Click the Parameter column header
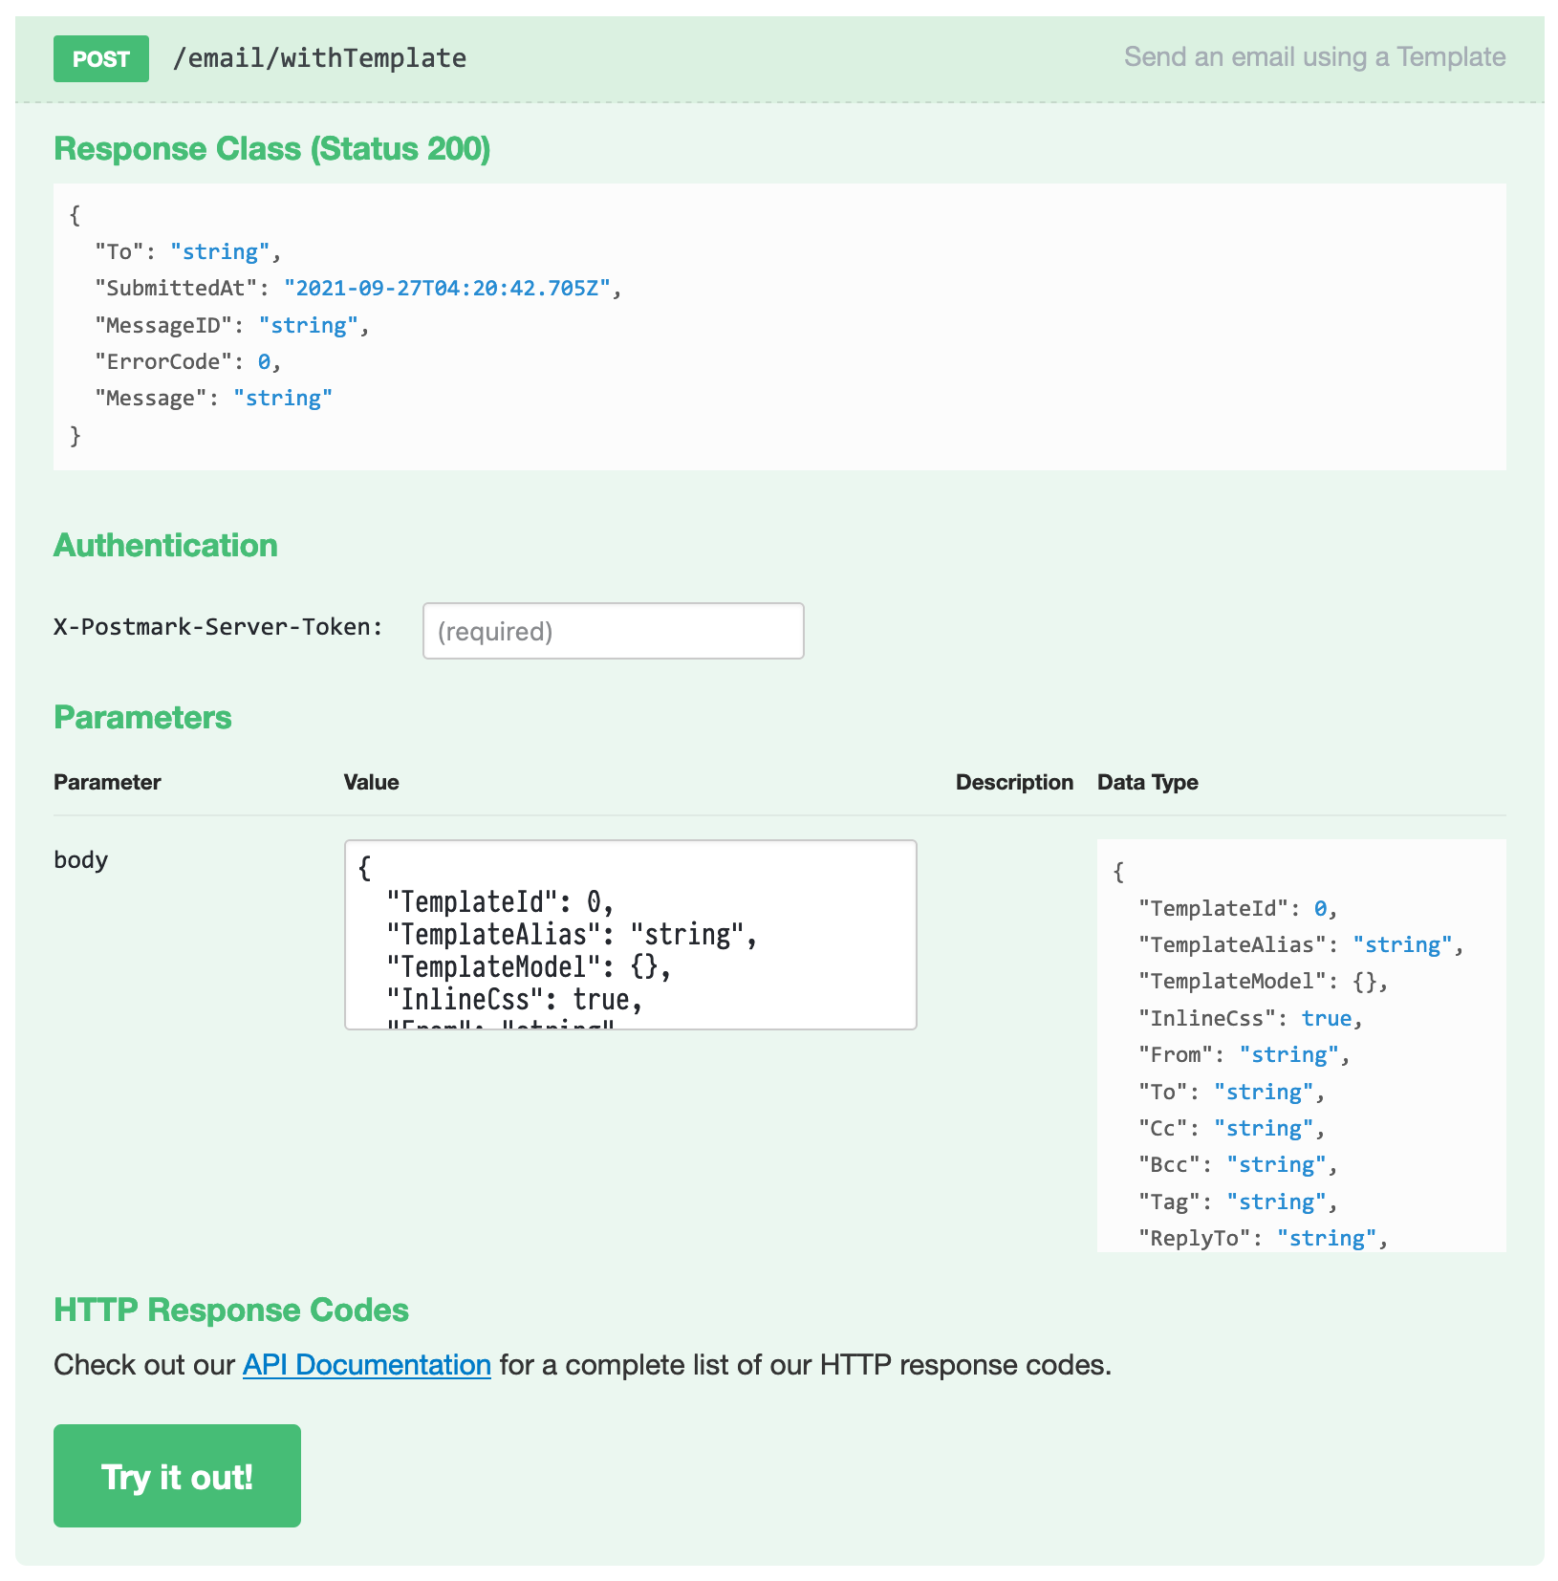Image resolution: width=1558 pixels, height=1581 pixels. (x=107, y=782)
